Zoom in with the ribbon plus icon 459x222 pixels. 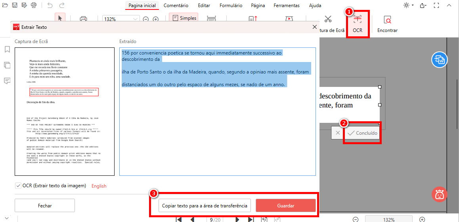pos(156,19)
